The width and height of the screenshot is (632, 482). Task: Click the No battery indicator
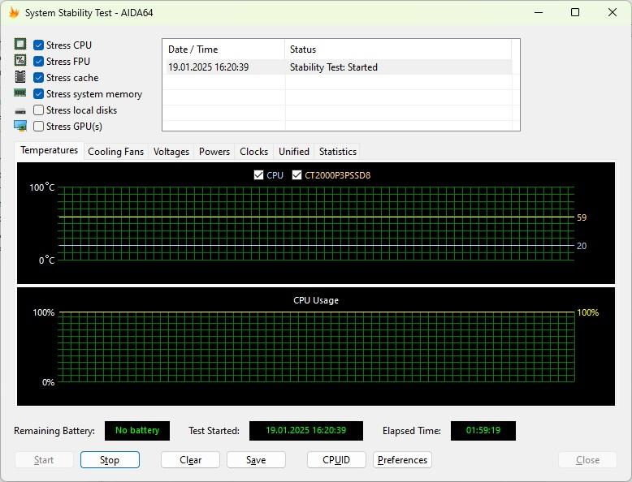(x=137, y=430)
